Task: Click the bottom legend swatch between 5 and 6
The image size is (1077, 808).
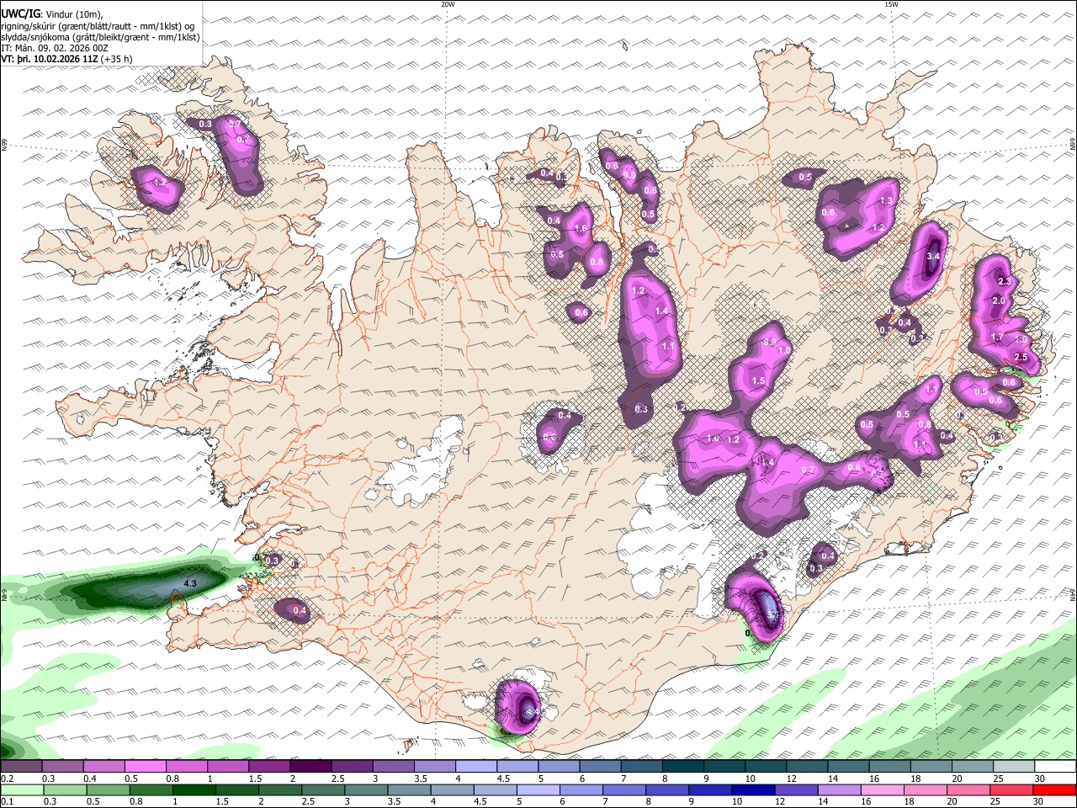Action: 538,790
